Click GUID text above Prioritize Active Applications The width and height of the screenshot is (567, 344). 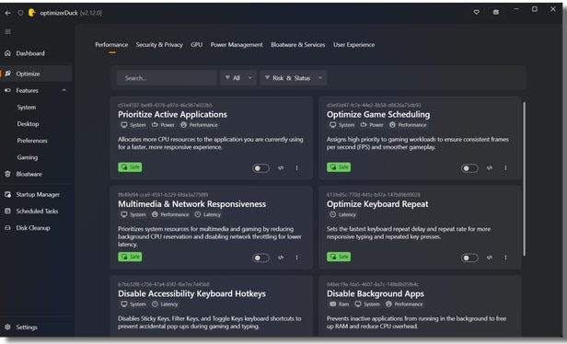point(165,105)
